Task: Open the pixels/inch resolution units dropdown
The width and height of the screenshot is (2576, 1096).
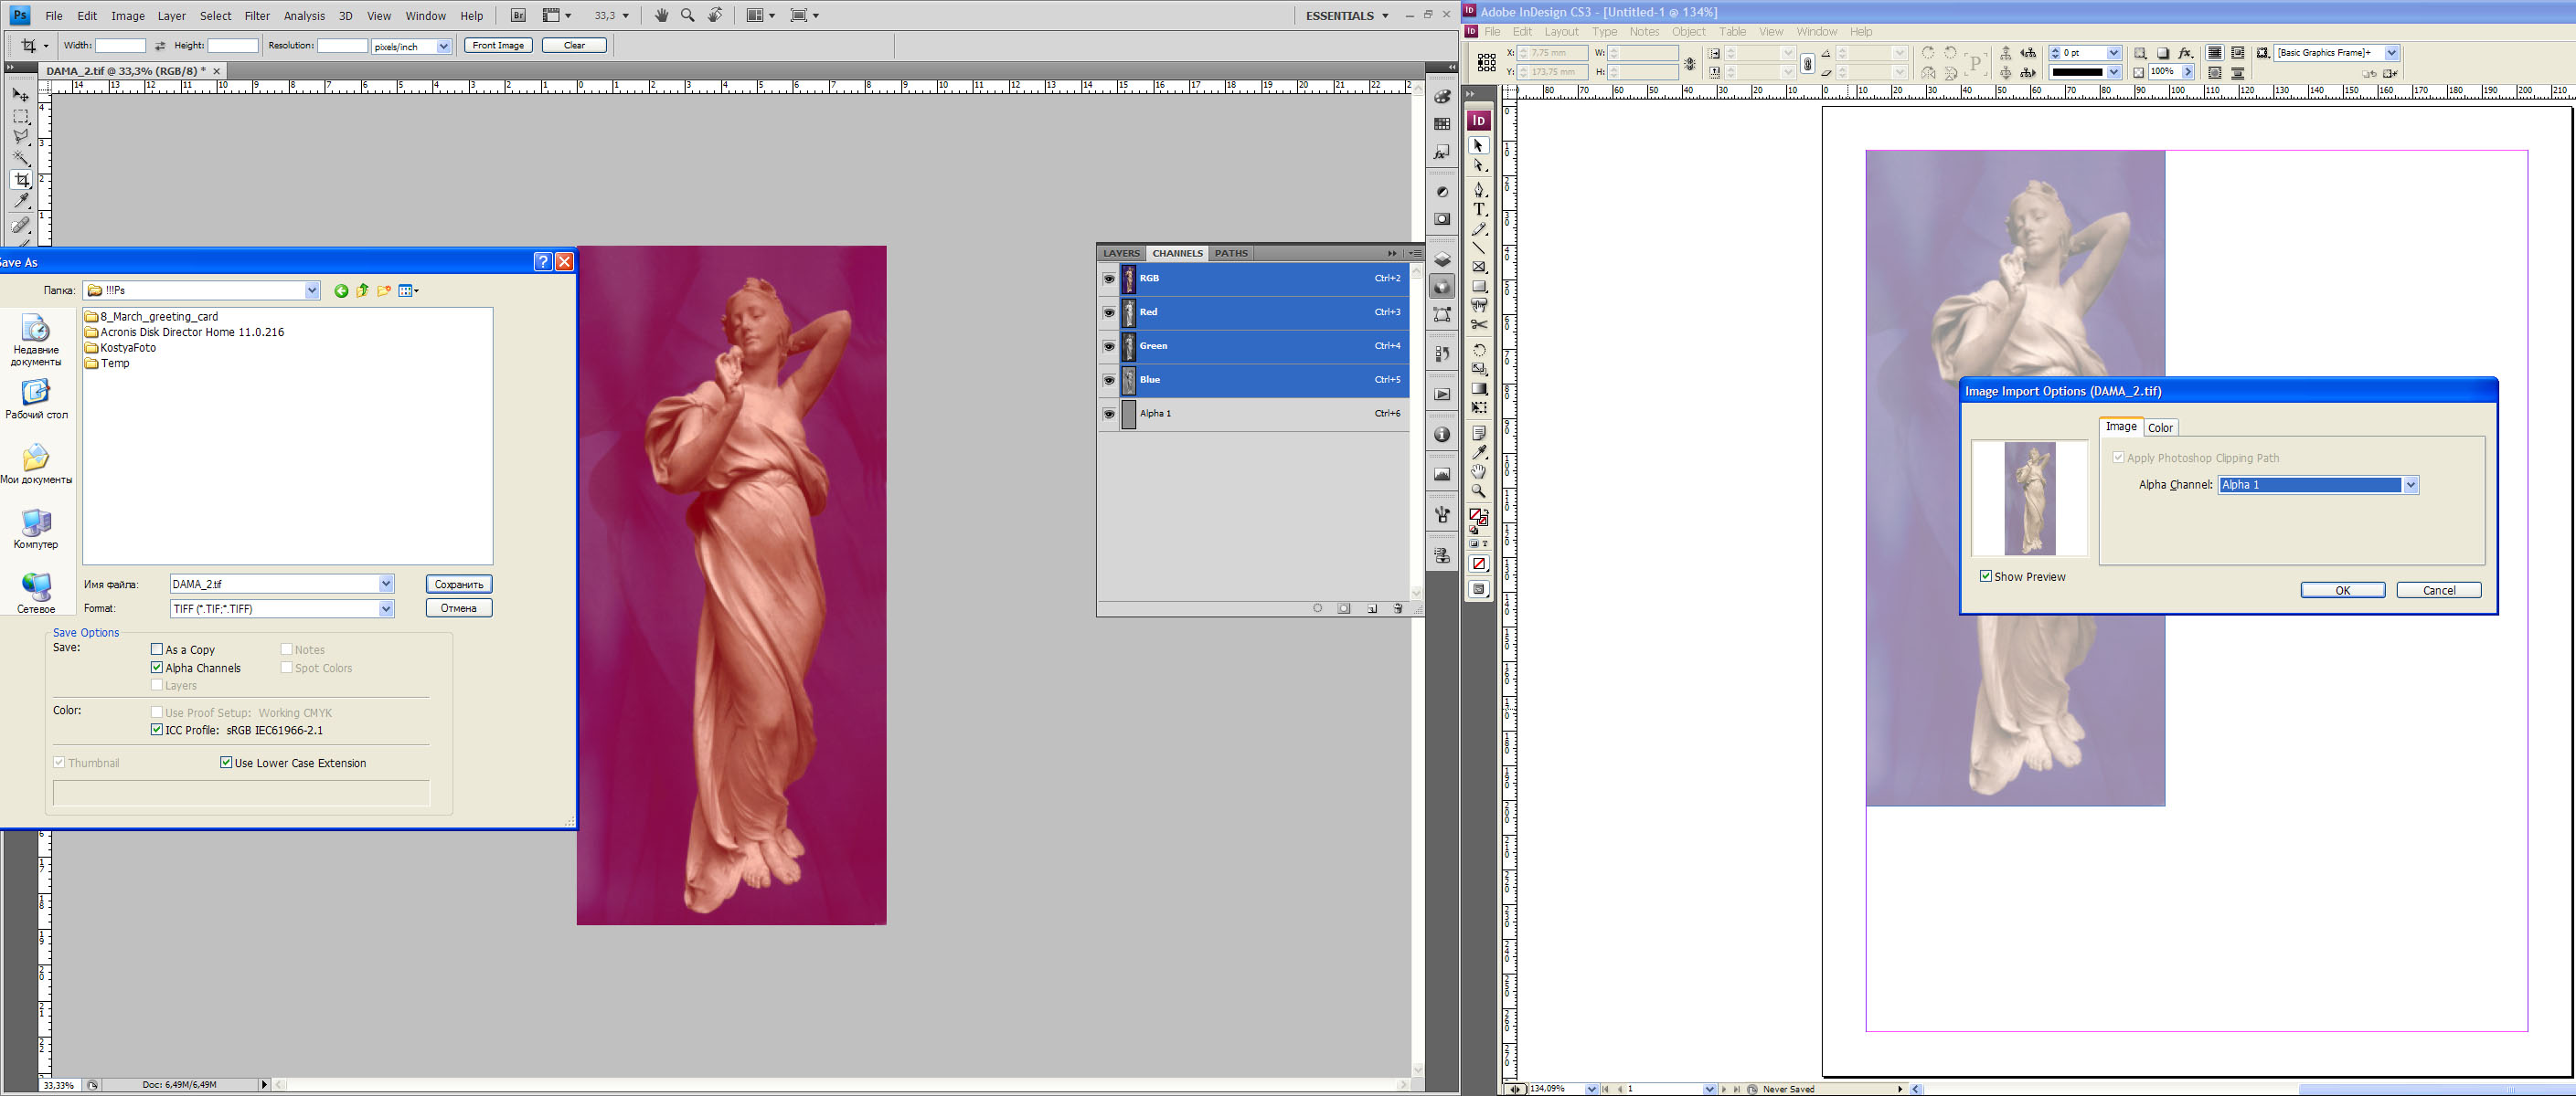Action: tap(443, 47)
